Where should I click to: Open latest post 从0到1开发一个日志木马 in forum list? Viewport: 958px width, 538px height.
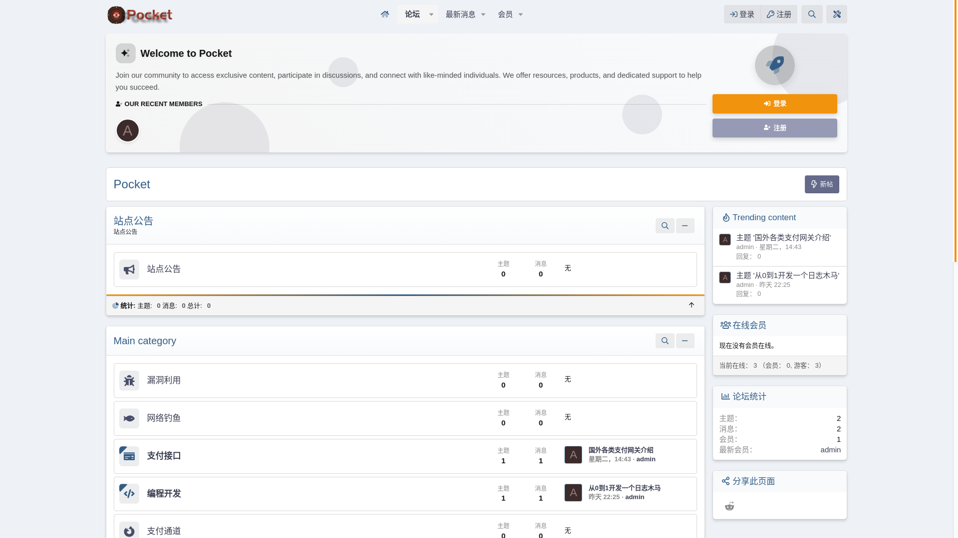[624, 488]
